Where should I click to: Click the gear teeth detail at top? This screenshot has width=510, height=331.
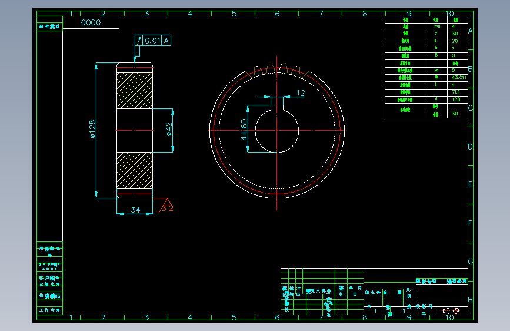point(277,70)
